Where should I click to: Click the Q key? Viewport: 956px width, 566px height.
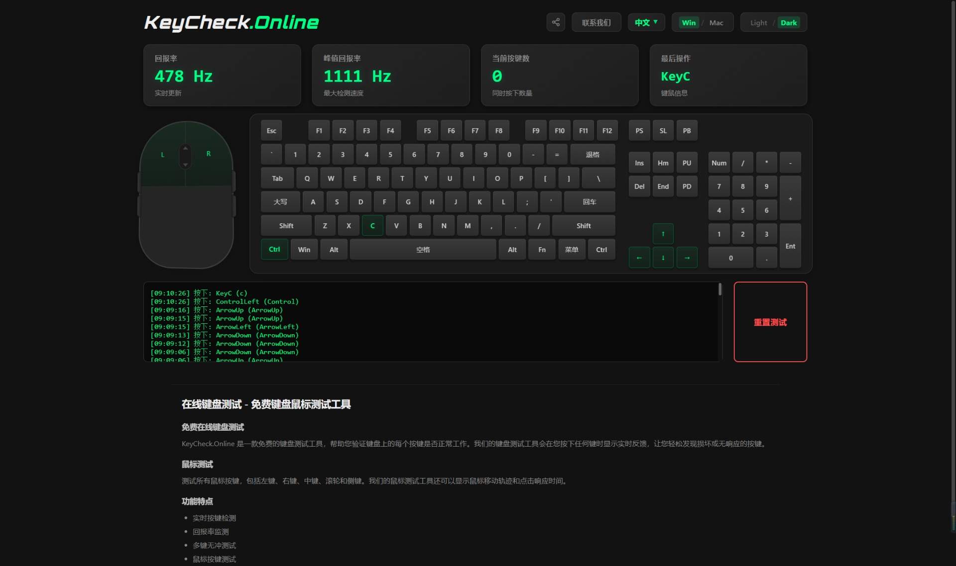(x=307, y=178)
